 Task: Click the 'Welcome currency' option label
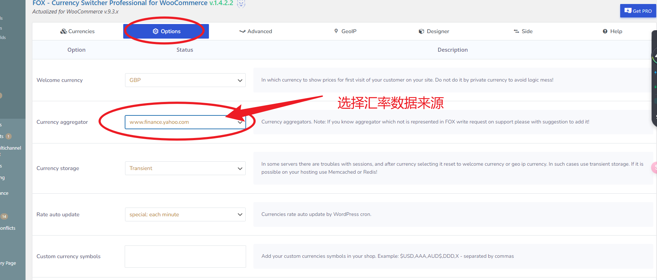click(59, 80)
